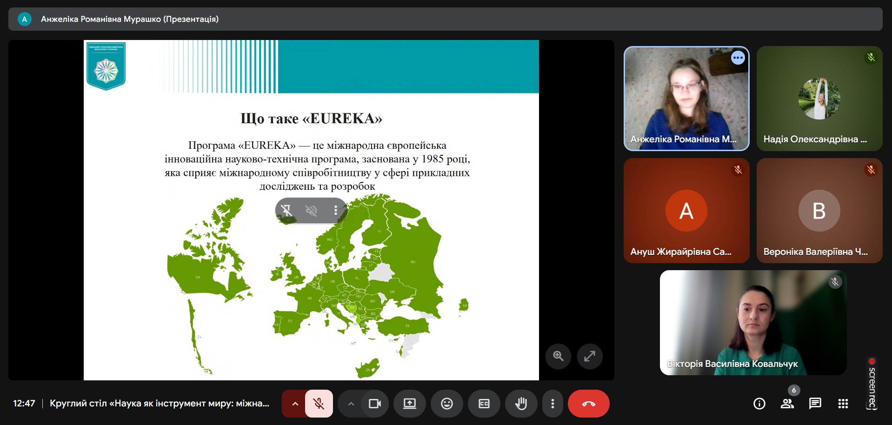Open the activities grid icon
Viewport: 892px width, 425px height.
pos(843,404)
